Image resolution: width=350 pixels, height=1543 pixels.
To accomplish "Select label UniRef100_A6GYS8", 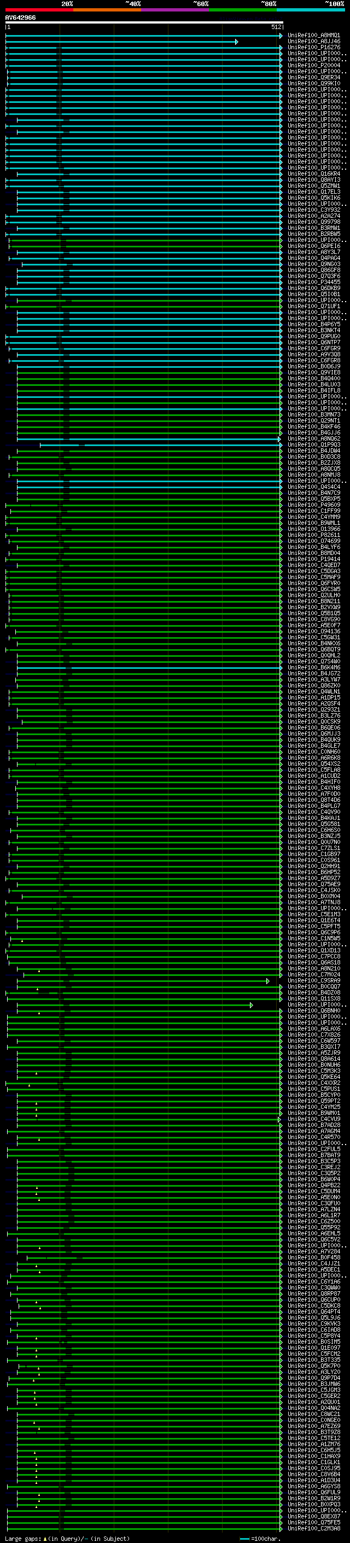I will click(x=313, y=1487).
